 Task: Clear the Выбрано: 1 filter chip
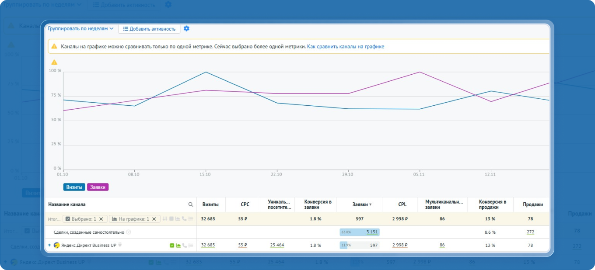coord(101,219)
